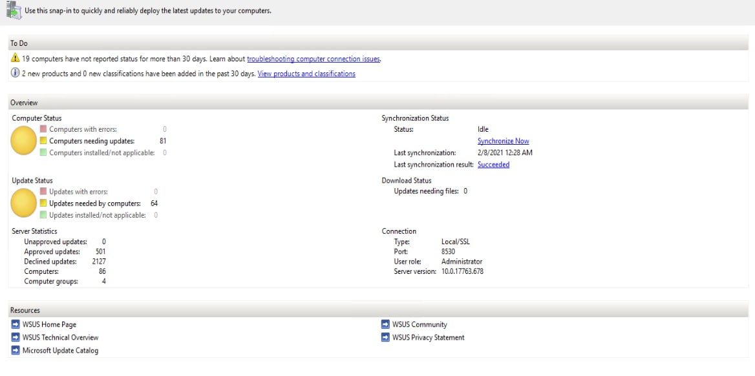Select Updates with errors status row

pos(99,192)
